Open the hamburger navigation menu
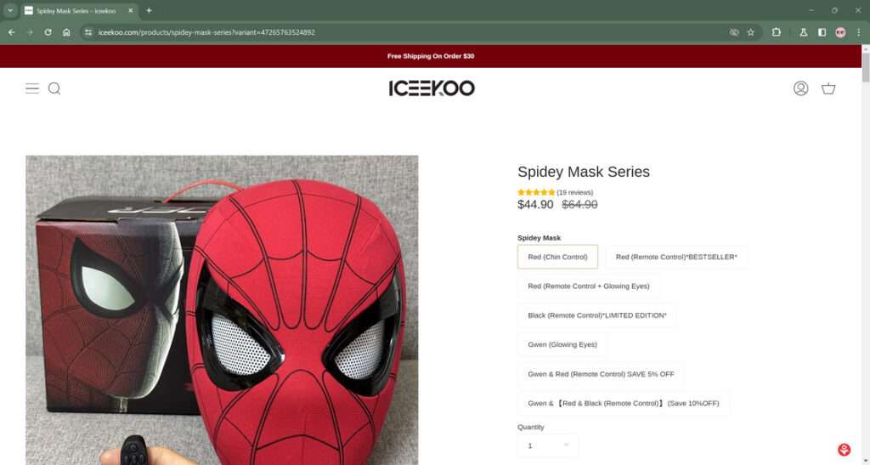 tap(32, 88)
